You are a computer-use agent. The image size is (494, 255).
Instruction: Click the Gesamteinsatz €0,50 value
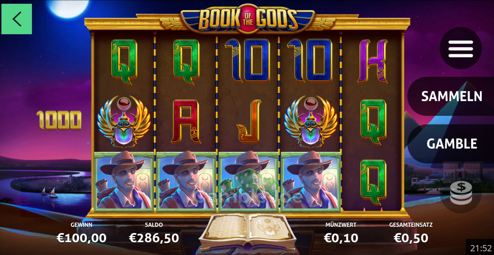[x=411, y=238]
